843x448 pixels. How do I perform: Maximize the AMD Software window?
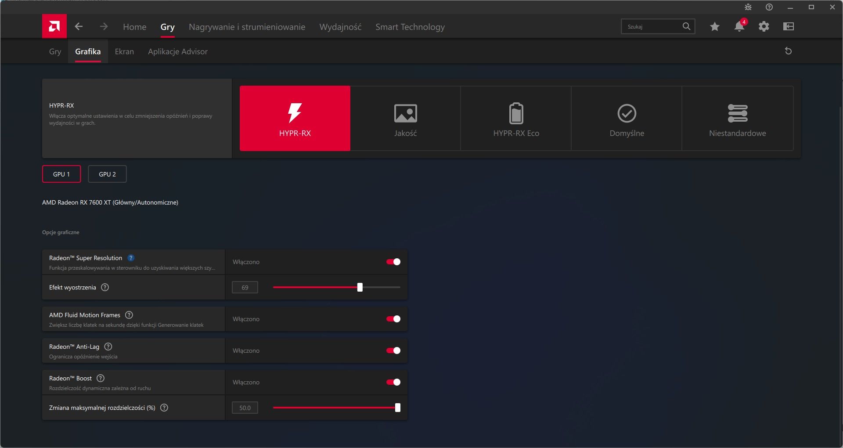(x=811, y=7)
